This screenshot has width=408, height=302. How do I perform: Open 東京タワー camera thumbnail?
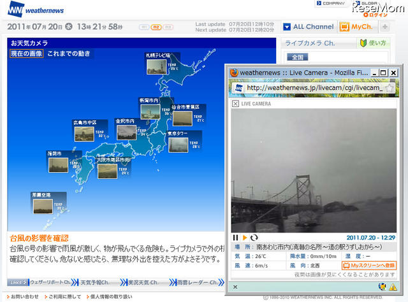point(178,145)
